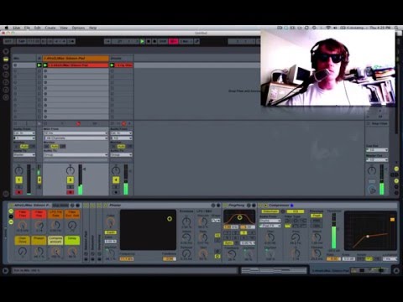Screen dimensions: 403x302
Task: Select the yellow file browser sidebar icon
Action: (6, 60)
